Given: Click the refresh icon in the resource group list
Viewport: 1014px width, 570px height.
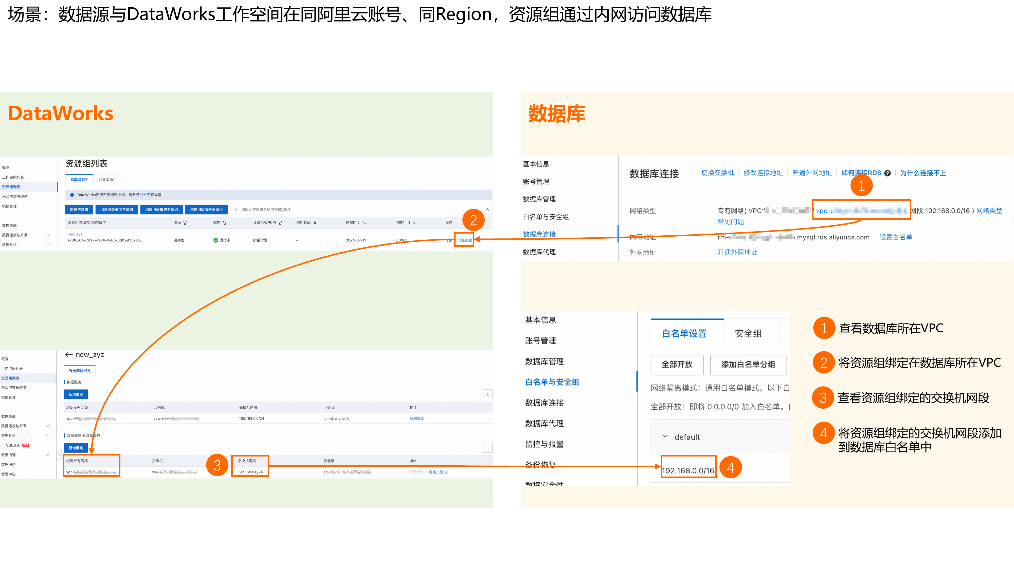Looking at the screenshot, I should tap(487, 209).
